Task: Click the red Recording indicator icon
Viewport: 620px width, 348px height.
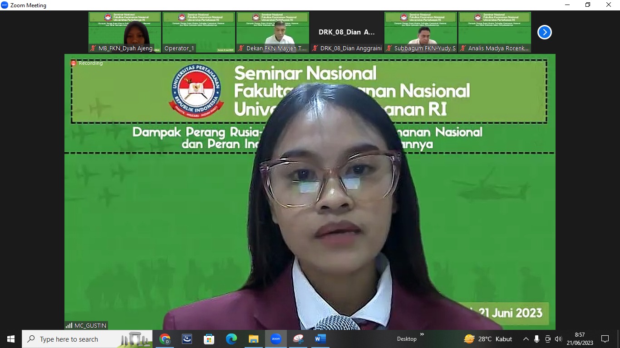Action: (74, 63)
